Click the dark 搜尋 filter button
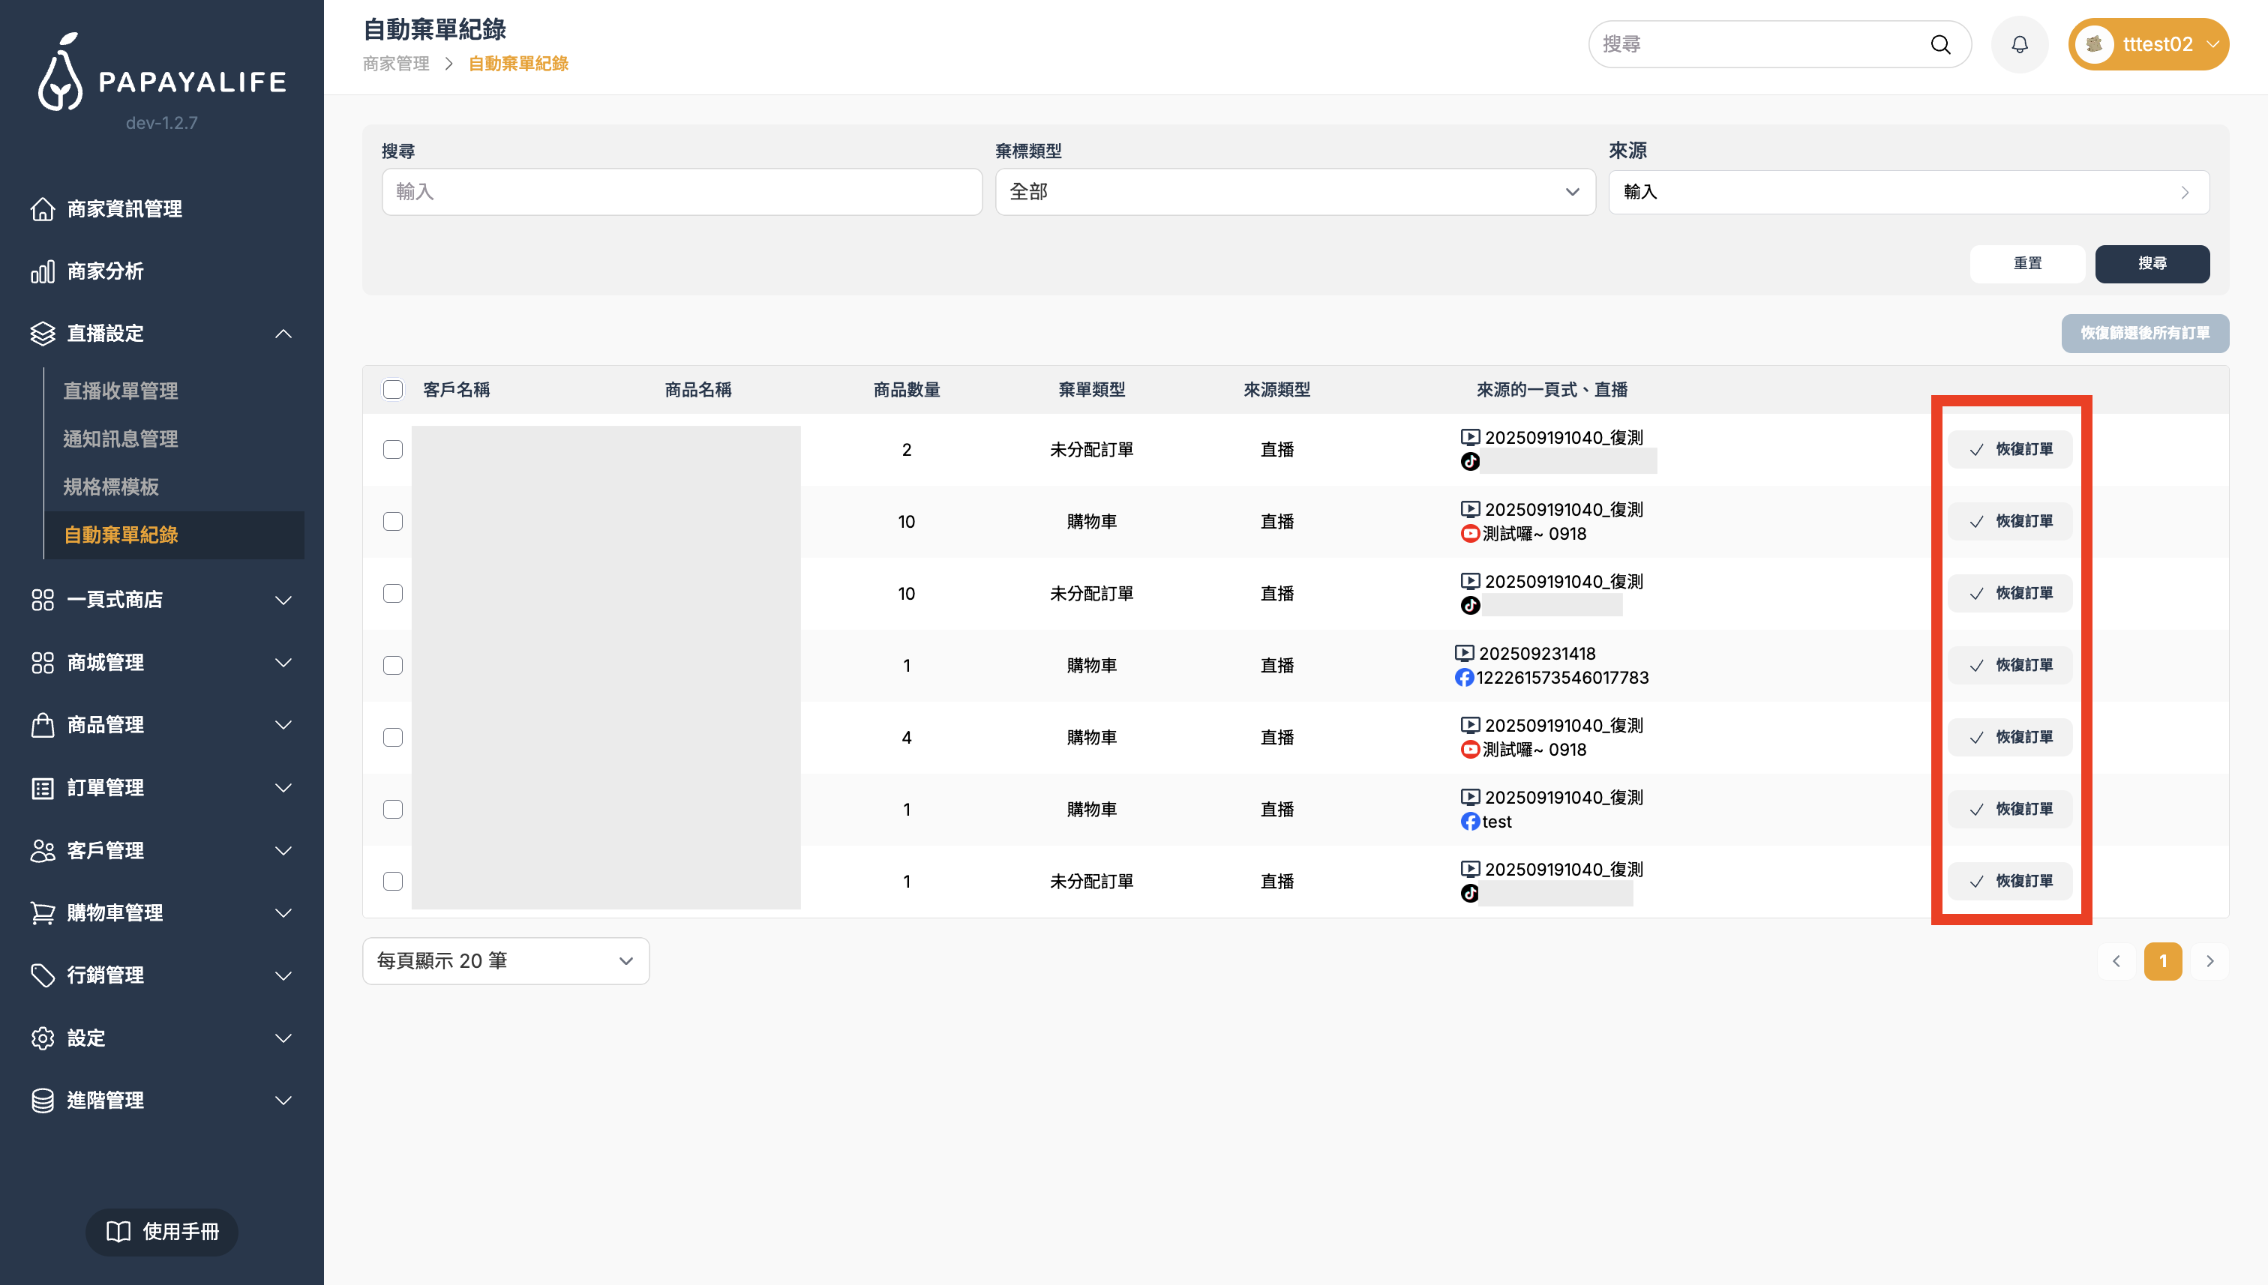 [2152, 263]
